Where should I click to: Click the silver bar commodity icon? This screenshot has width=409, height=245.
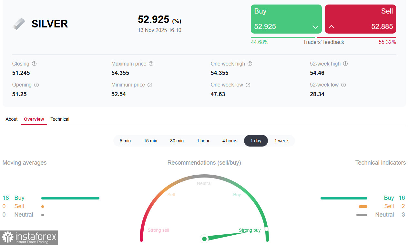[18, 24]
